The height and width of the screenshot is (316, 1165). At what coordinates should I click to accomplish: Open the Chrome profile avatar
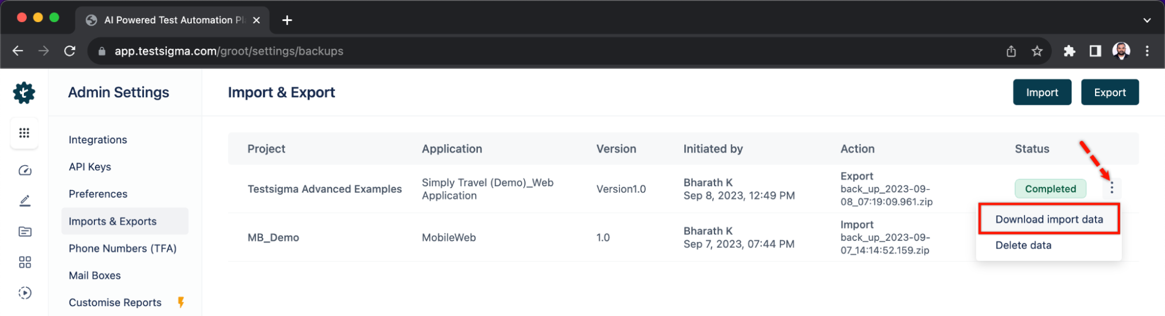[1121, 51]
